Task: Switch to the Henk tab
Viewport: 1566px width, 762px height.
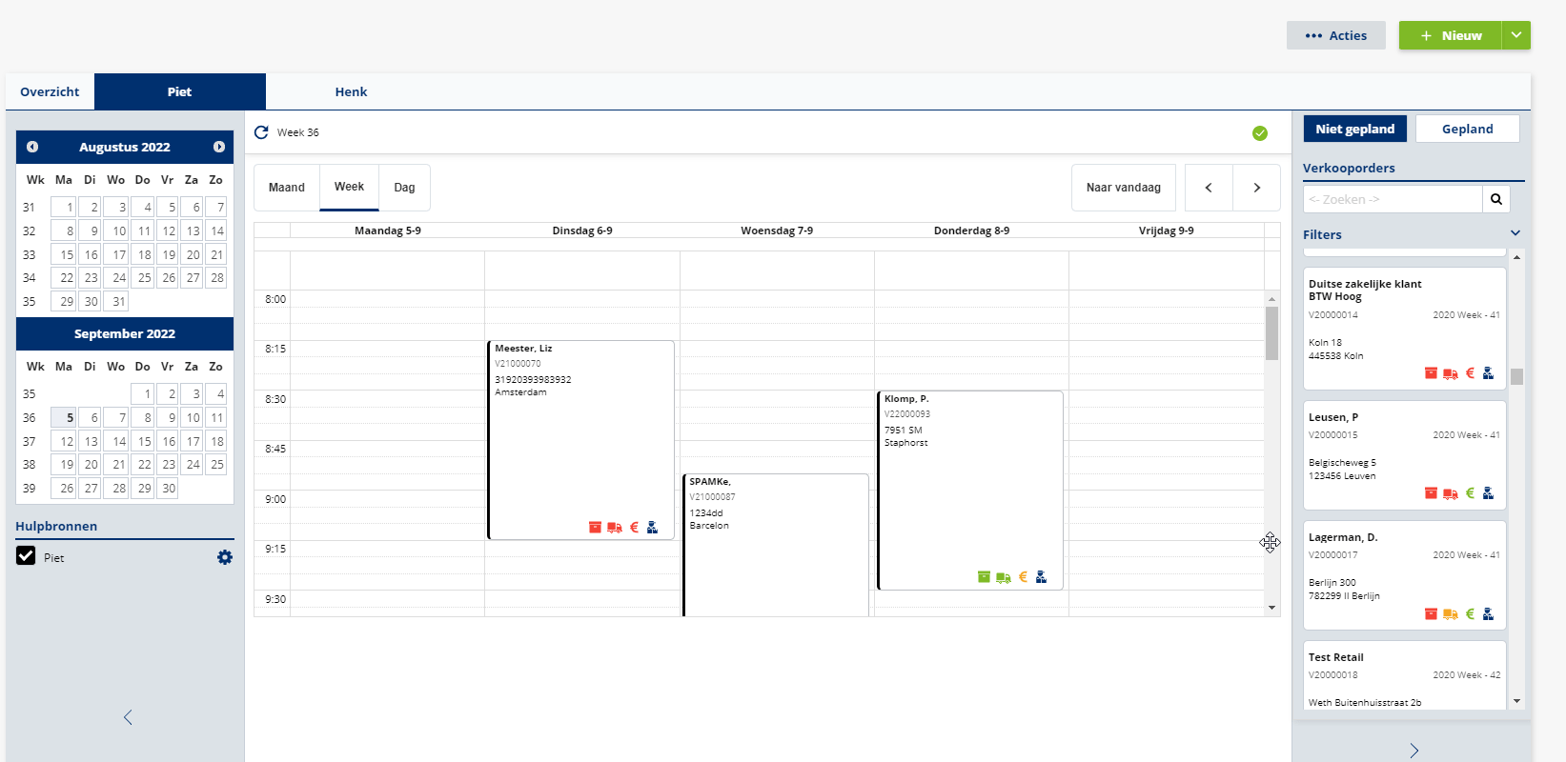Action: tap(351, 92)
